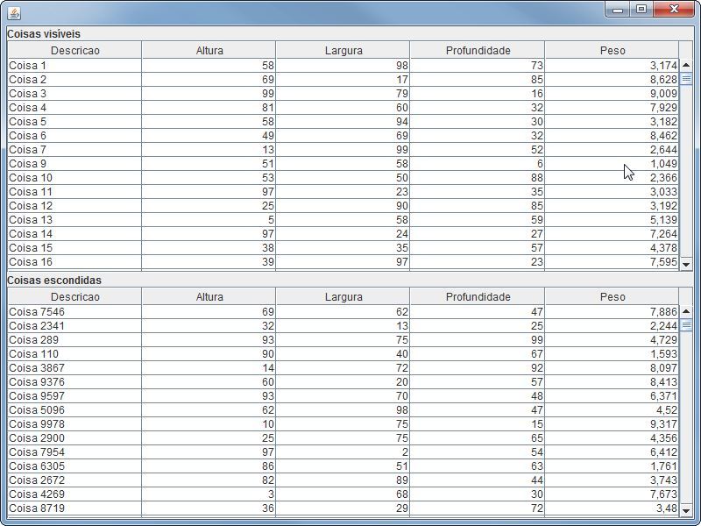Minimize the Java window
The width and height of the screenshot is (701, 526).
[x=618, y=10]
